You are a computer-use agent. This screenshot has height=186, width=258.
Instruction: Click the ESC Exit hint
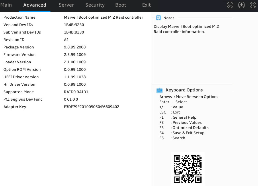coord(169,112)
